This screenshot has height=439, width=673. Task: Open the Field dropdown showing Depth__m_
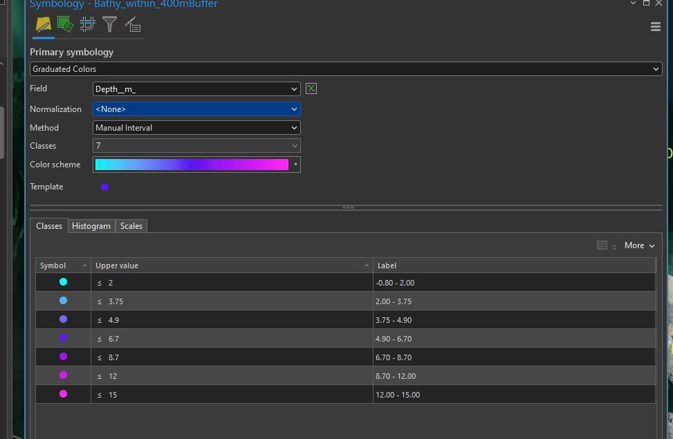(196, 88)
